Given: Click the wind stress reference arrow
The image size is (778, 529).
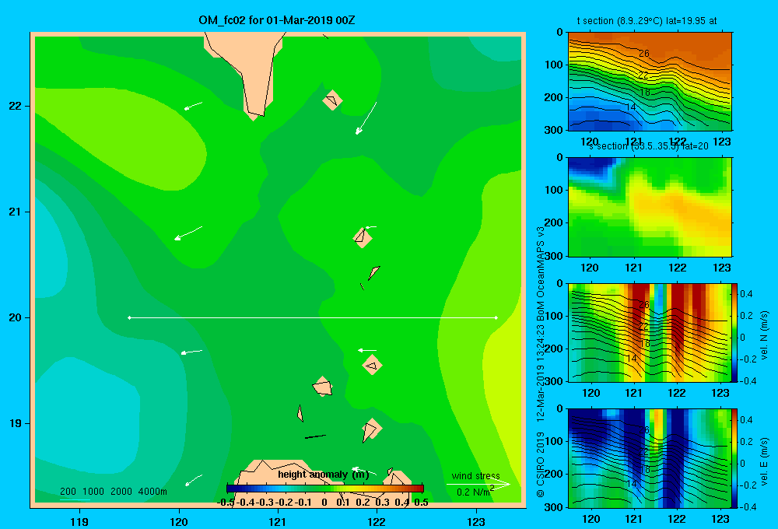Looking at the screenshot, I should coord(478,484).
